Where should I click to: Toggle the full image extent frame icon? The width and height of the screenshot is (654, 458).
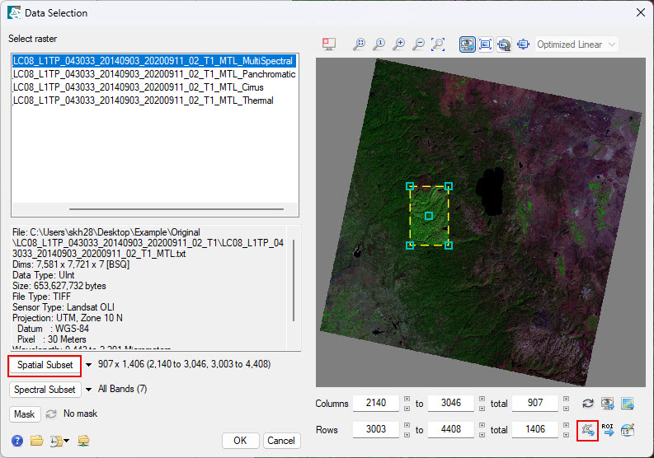coord(485,44)
